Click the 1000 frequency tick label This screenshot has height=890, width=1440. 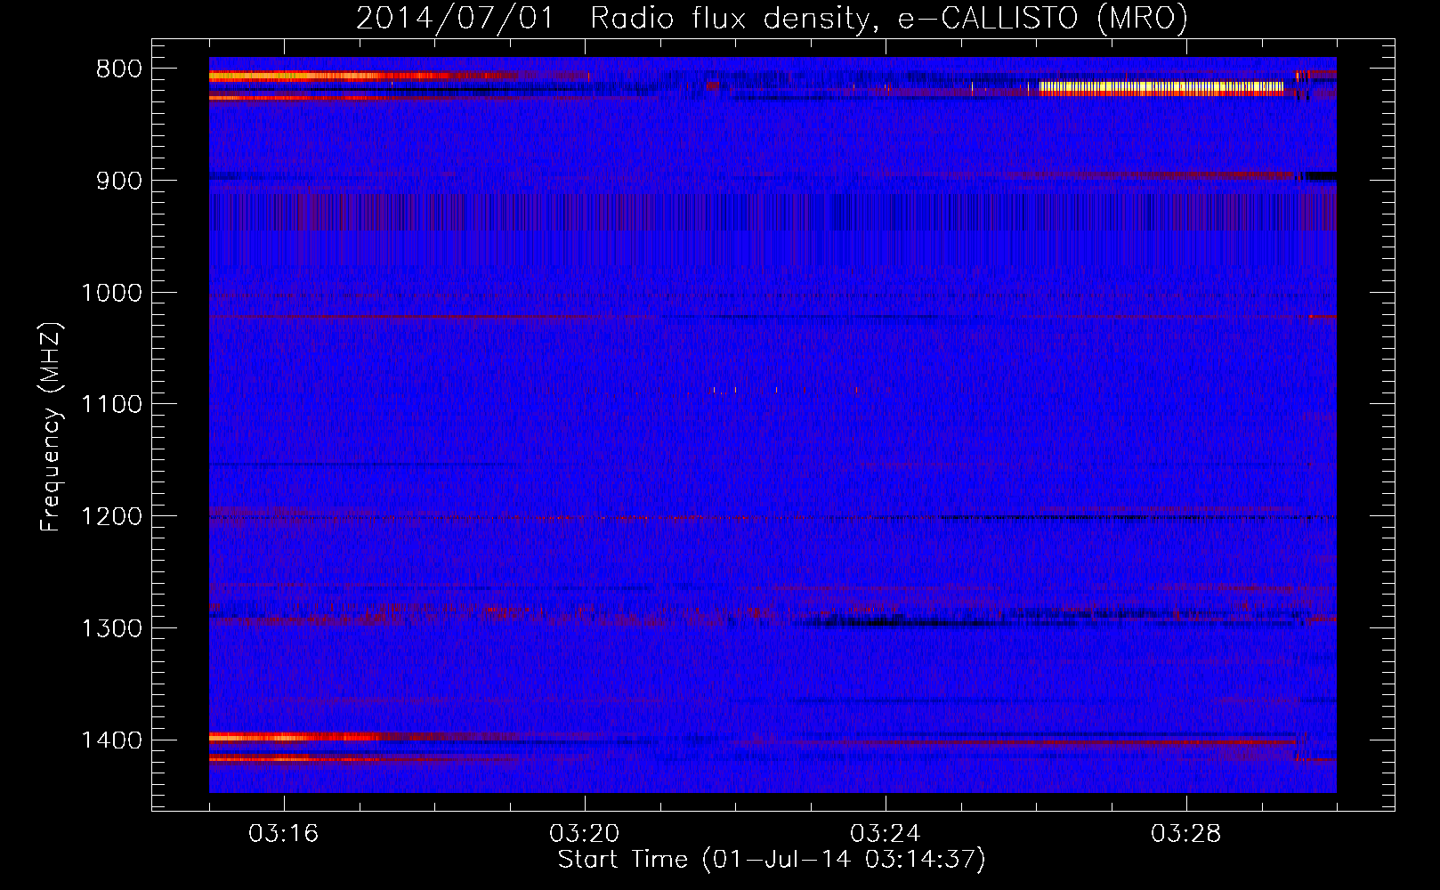(x=111, y=293)
